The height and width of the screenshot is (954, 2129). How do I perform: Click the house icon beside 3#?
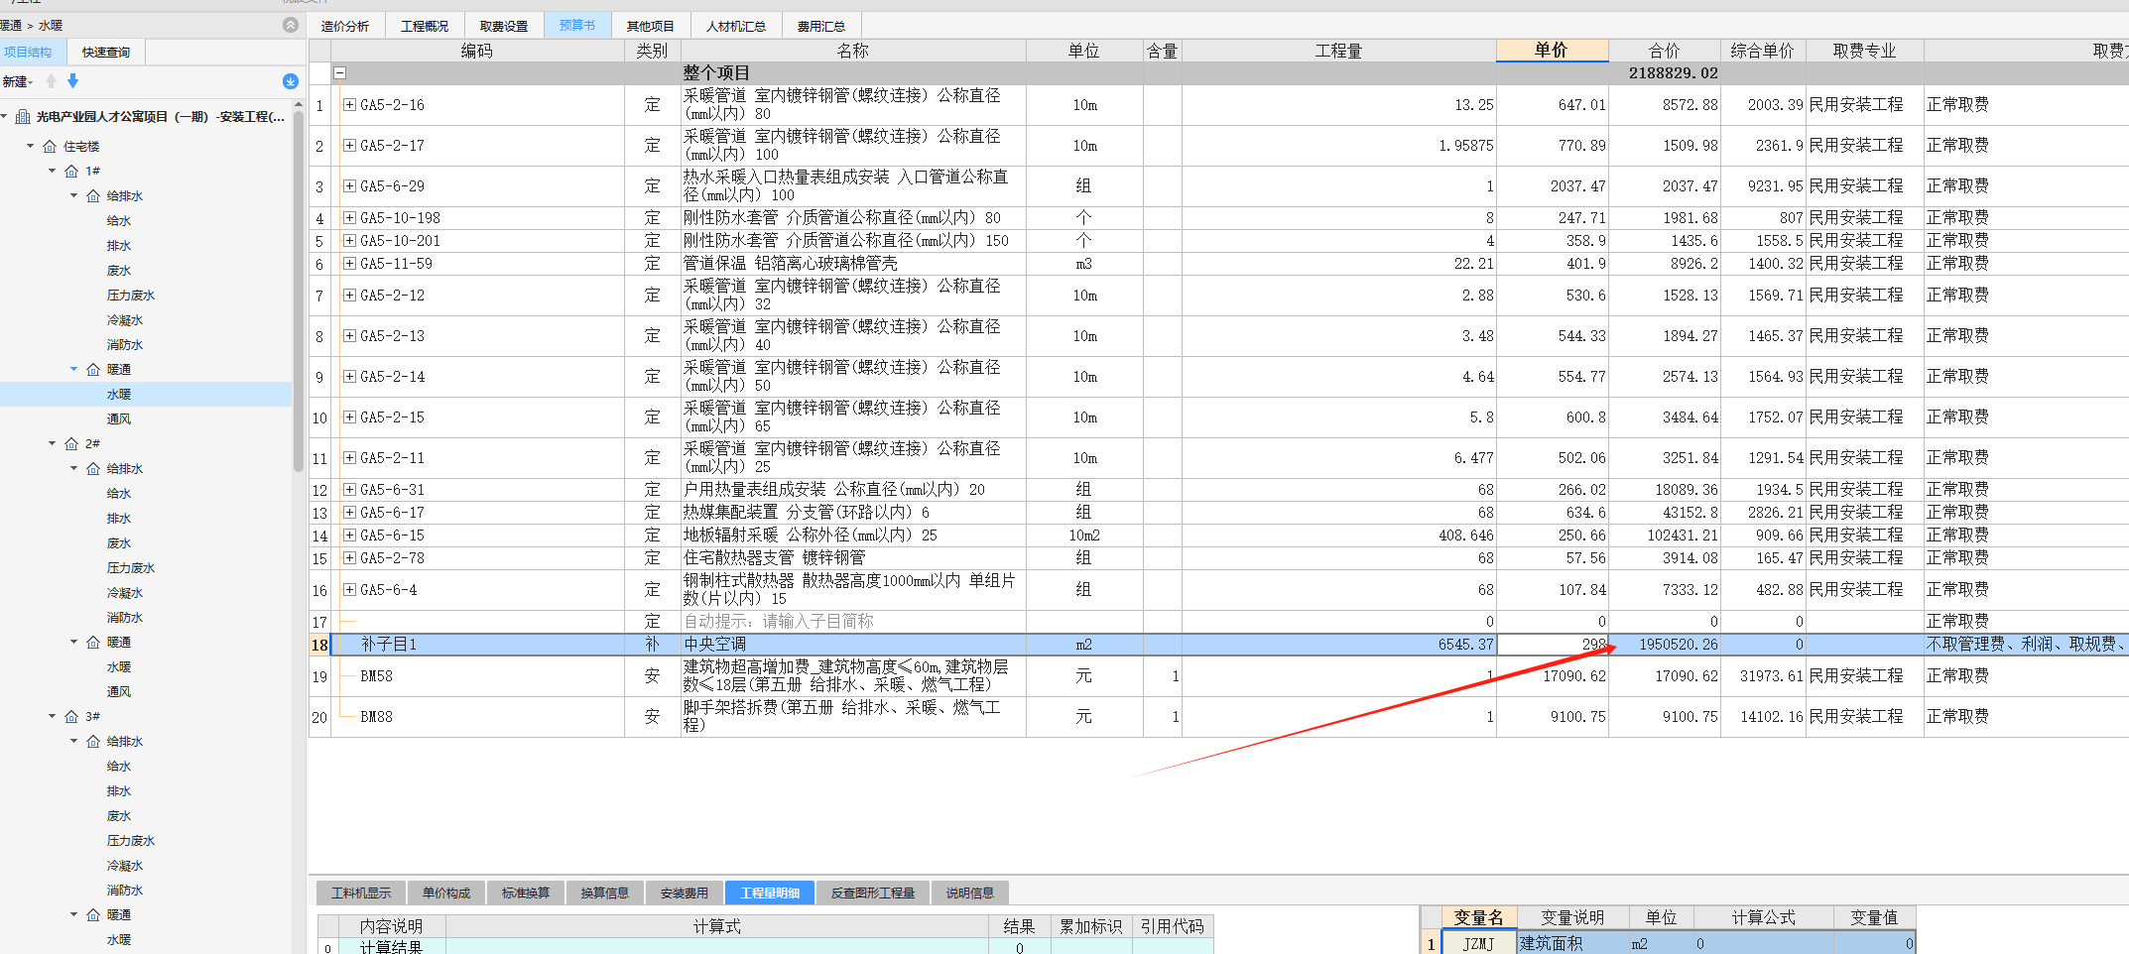click(x=71, y=717)
